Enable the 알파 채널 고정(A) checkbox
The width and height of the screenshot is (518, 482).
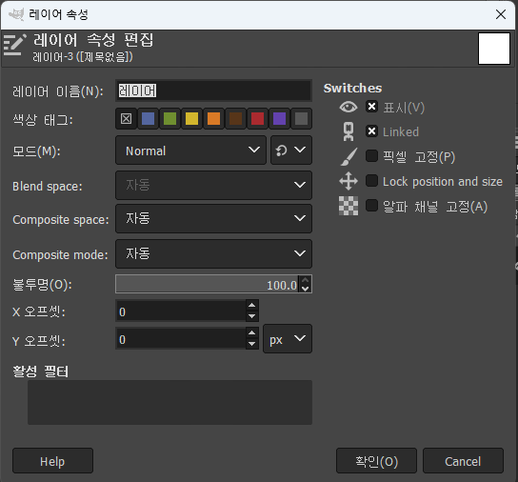pos(371,206)
